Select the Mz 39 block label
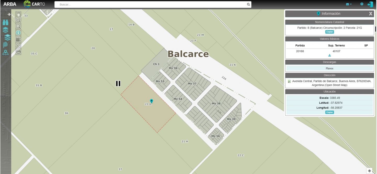 coord(231,119)
